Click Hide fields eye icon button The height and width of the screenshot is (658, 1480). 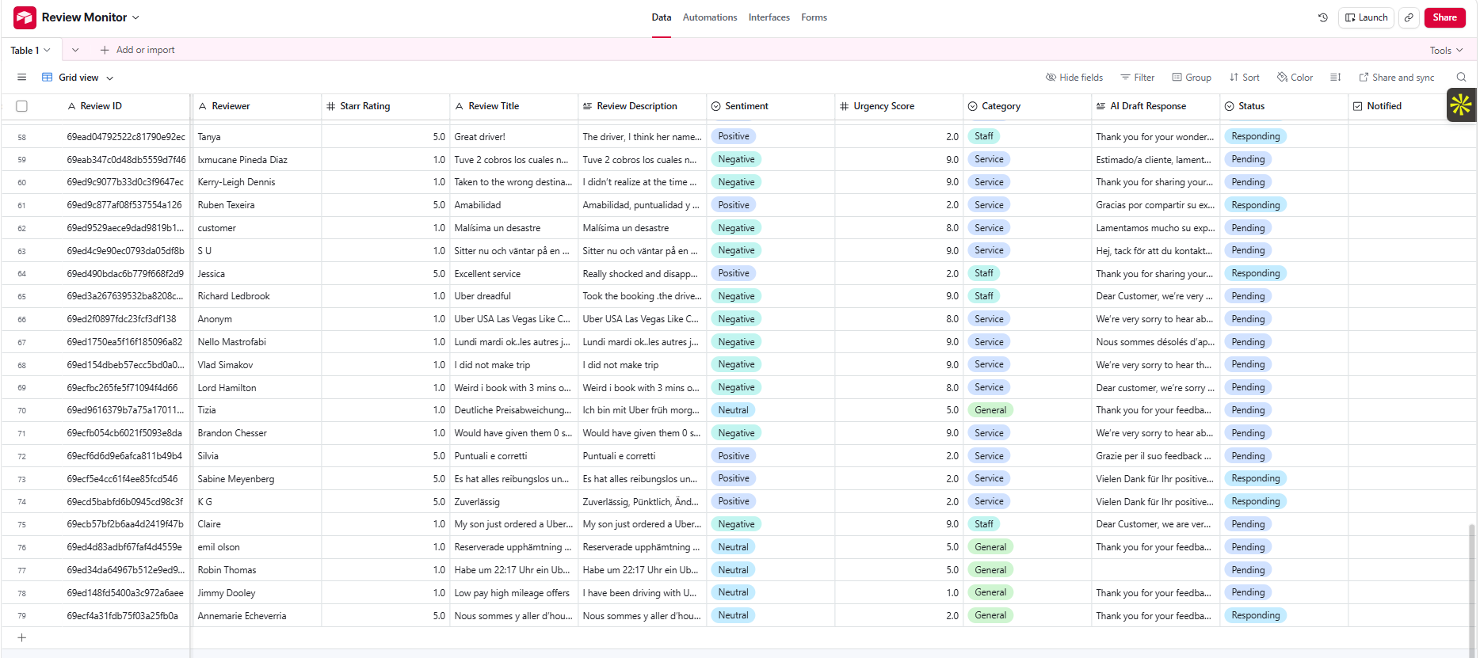(x=1074, y=78)
